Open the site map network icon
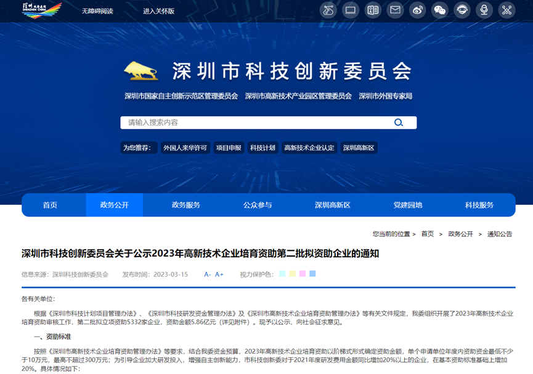 click(x=507, y=10)
